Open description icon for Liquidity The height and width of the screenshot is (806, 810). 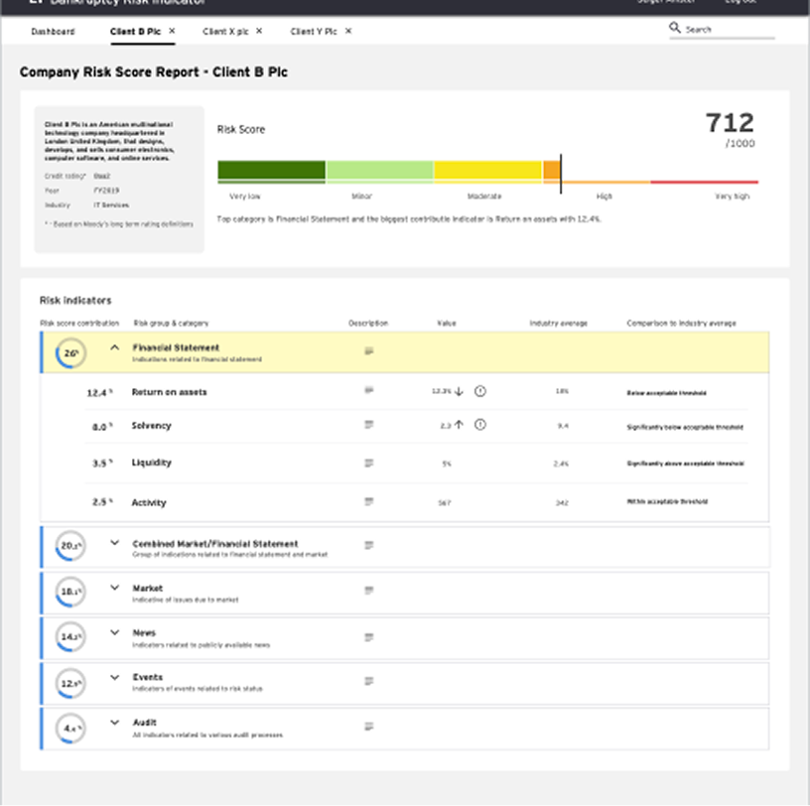click(369, 463)
